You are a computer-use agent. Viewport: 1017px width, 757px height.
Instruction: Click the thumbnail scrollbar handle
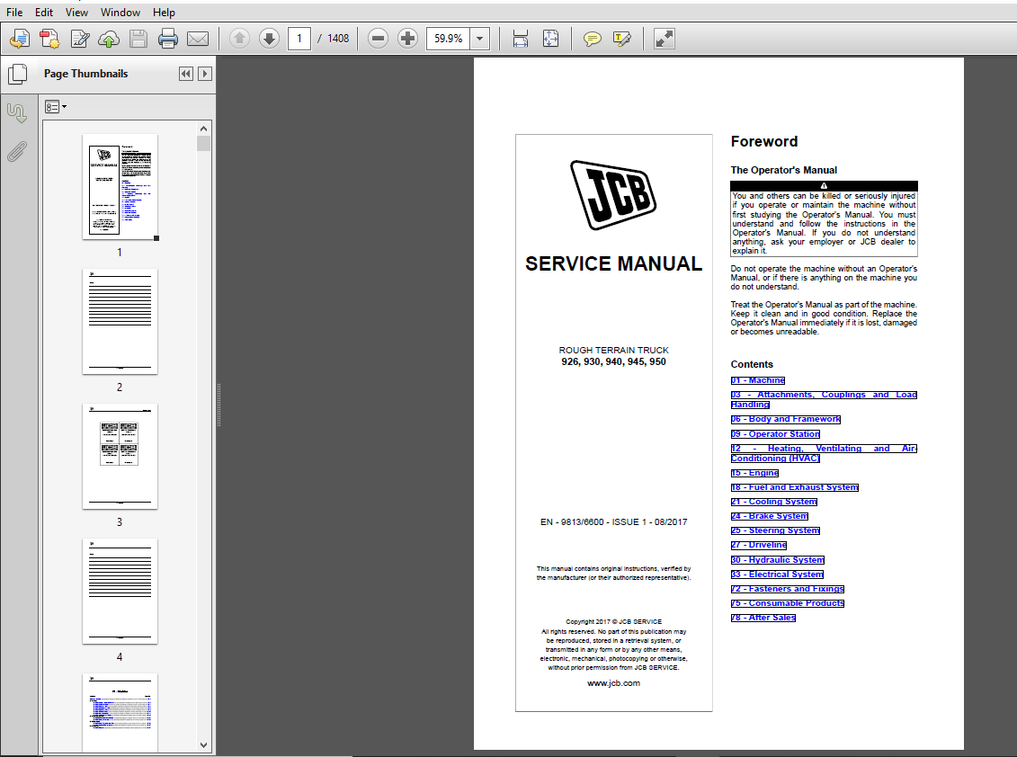203,143
